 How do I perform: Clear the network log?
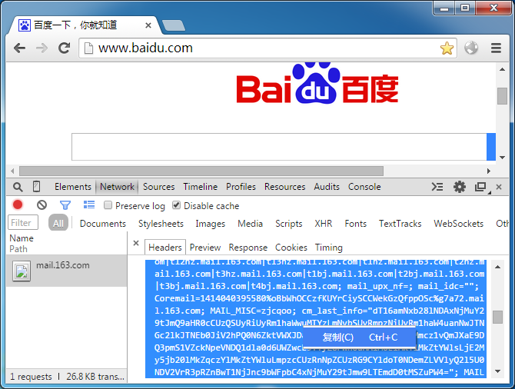[x=42, y=205]
